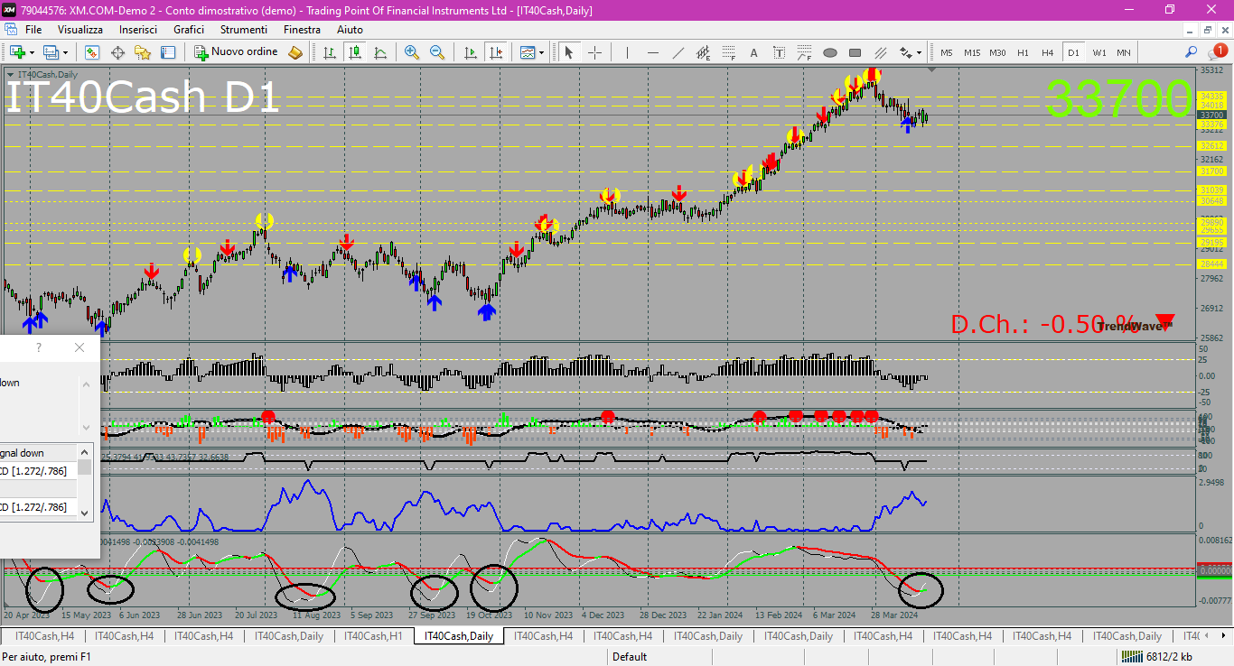This screenshot has height=666, width=1234.
Task: Set timeframe to M30
Action: (x=997, y=52)
